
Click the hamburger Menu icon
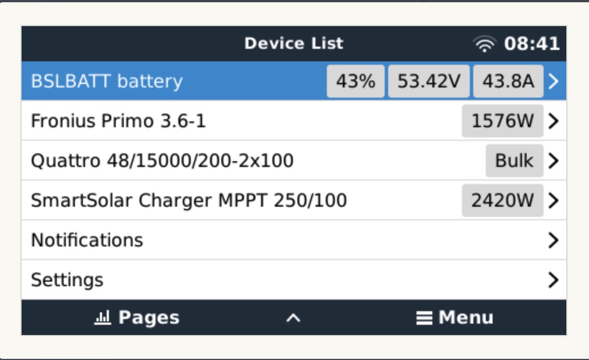pos(424,317)
